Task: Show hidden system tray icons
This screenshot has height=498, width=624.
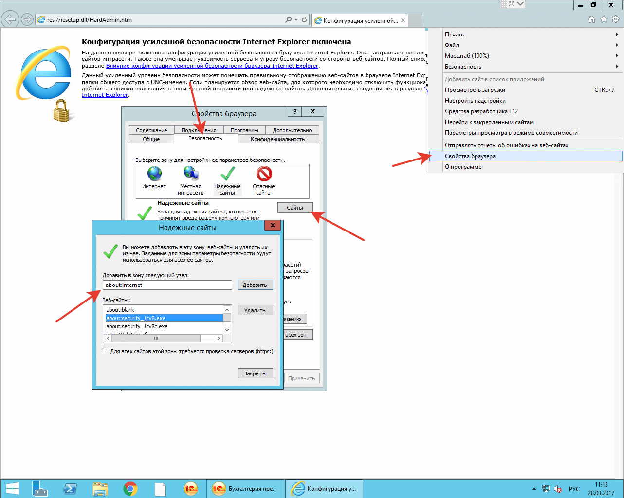Action: pos(534,489)
